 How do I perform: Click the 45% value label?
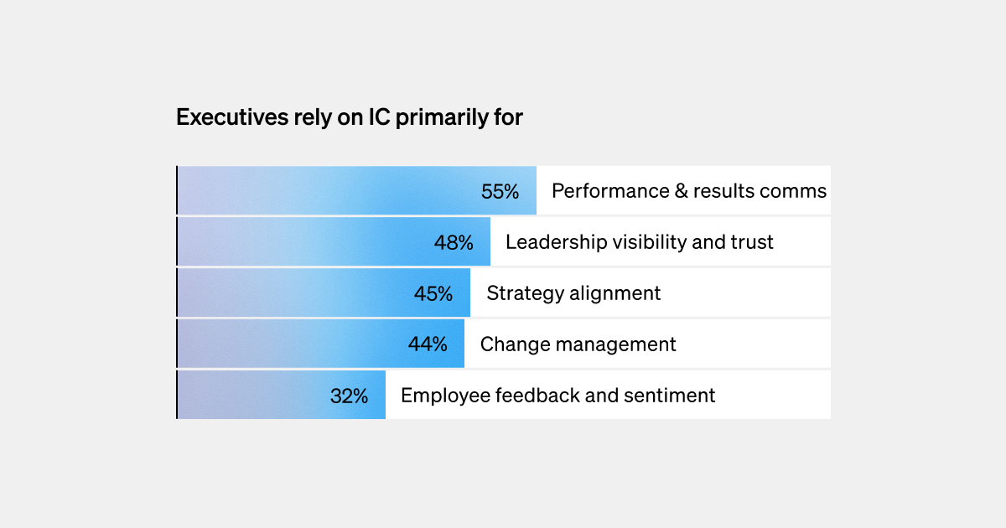(x=433, y=293)
